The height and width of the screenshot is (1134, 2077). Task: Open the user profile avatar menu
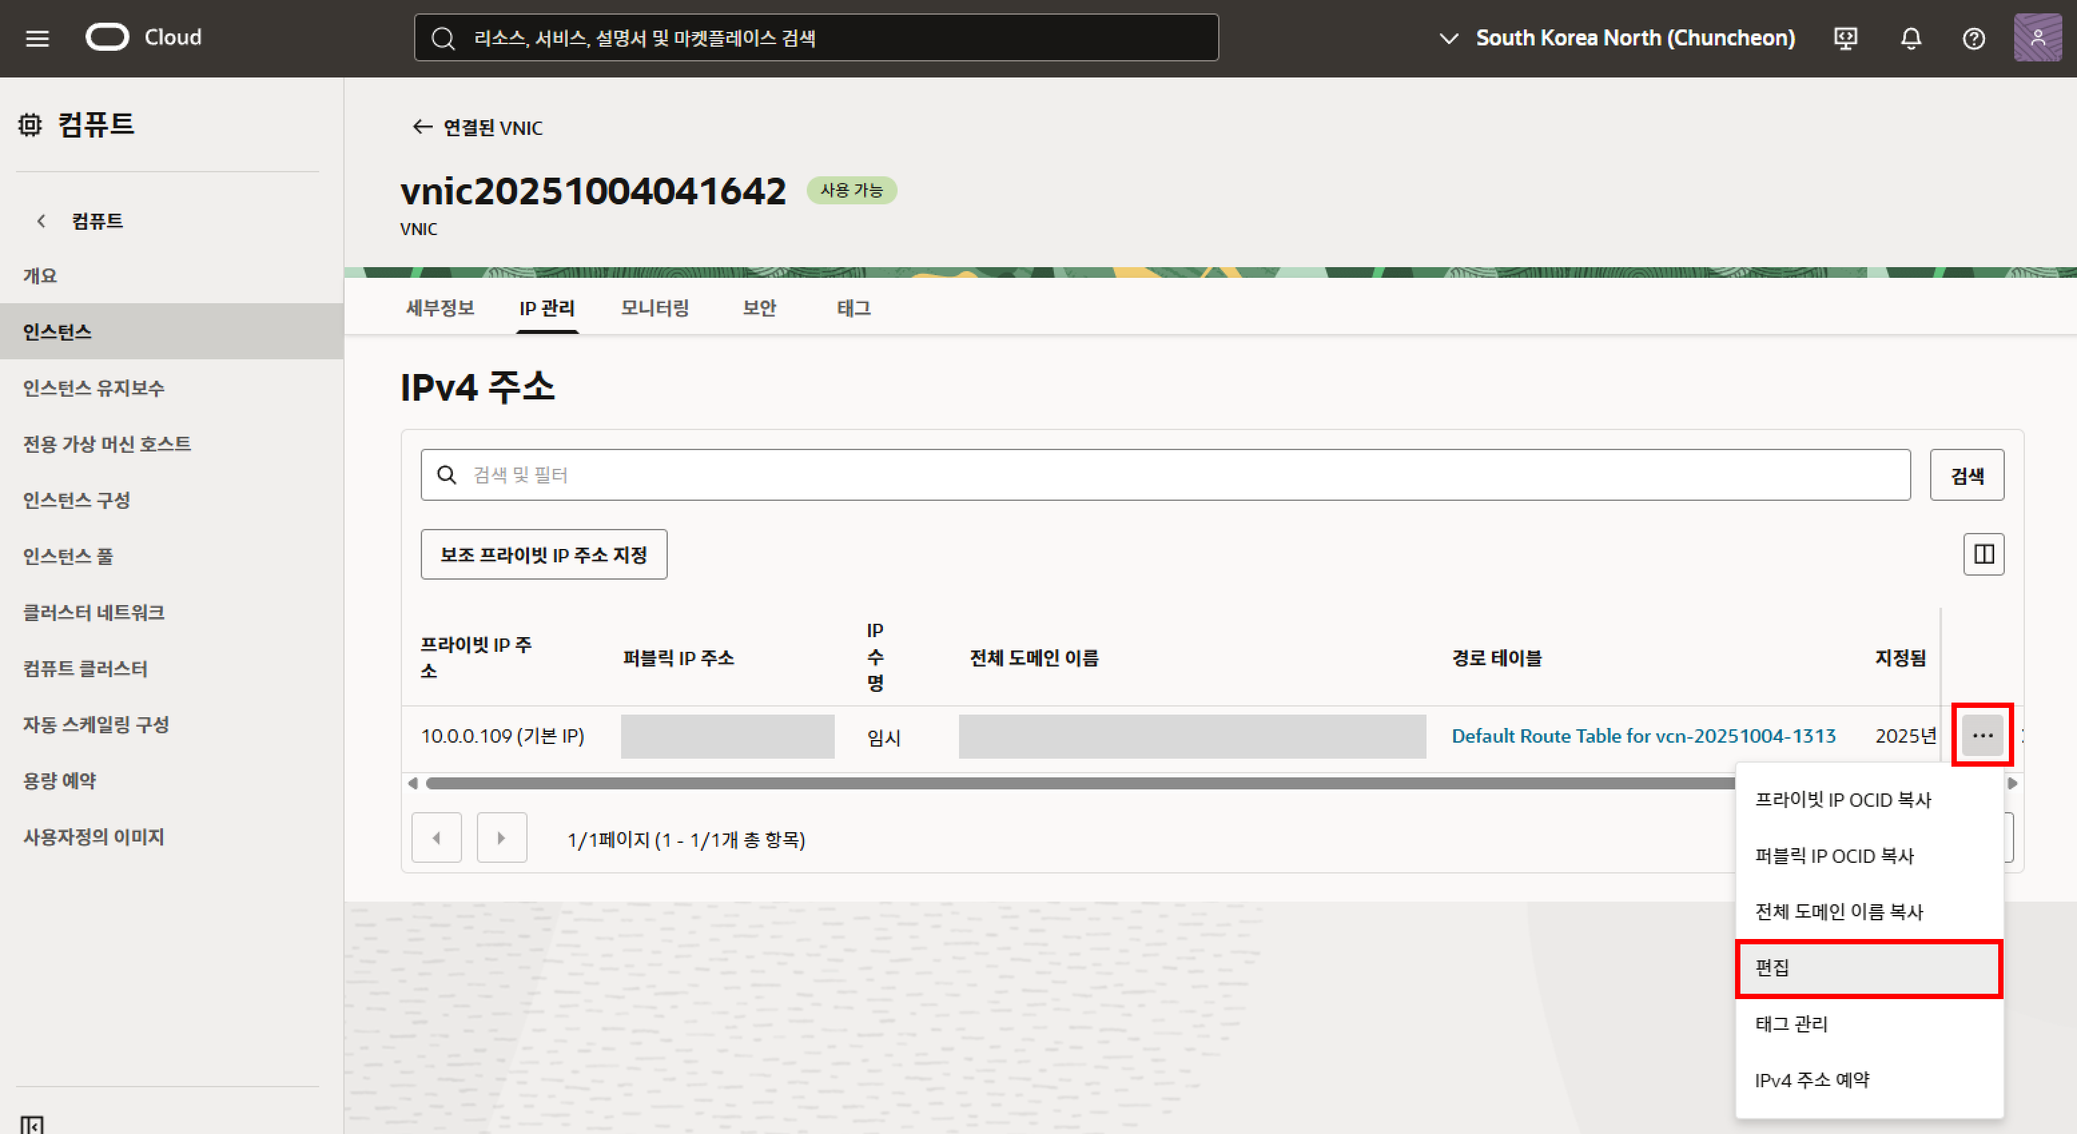[2038, 38]
